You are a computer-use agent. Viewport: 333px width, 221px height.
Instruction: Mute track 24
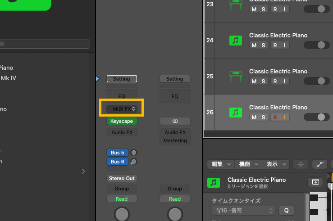click(x=254, y=45)
